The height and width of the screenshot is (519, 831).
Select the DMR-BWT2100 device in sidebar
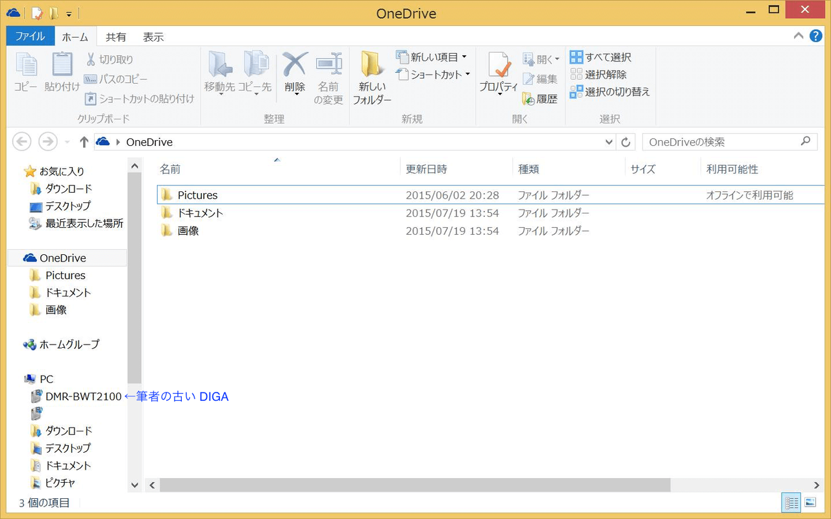click(x=76, y=396)
